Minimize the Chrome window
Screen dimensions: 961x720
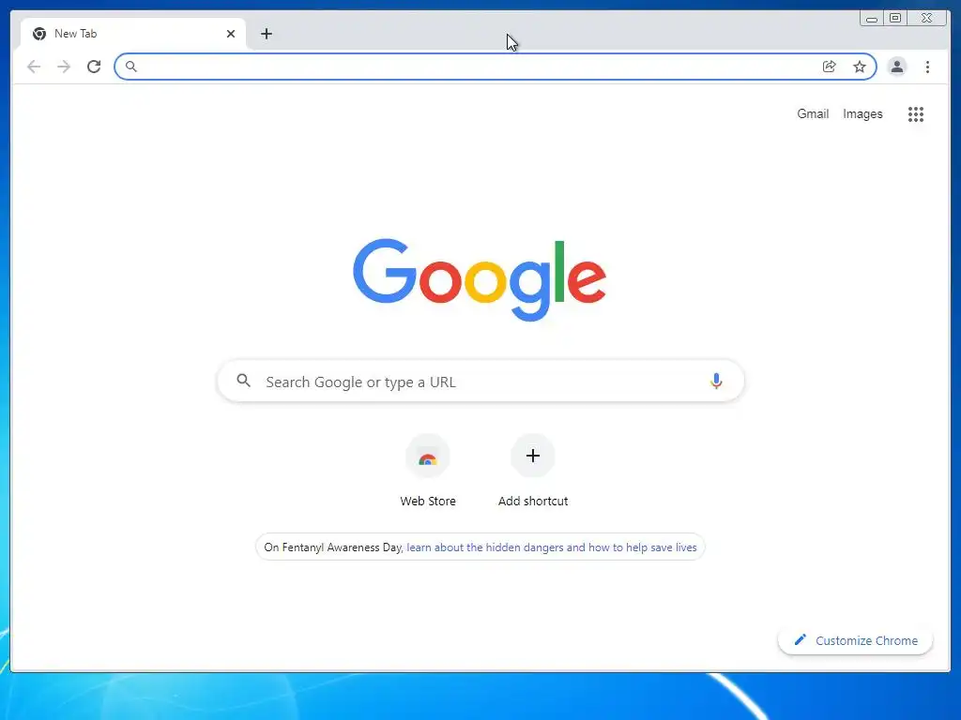pos(872,19)
